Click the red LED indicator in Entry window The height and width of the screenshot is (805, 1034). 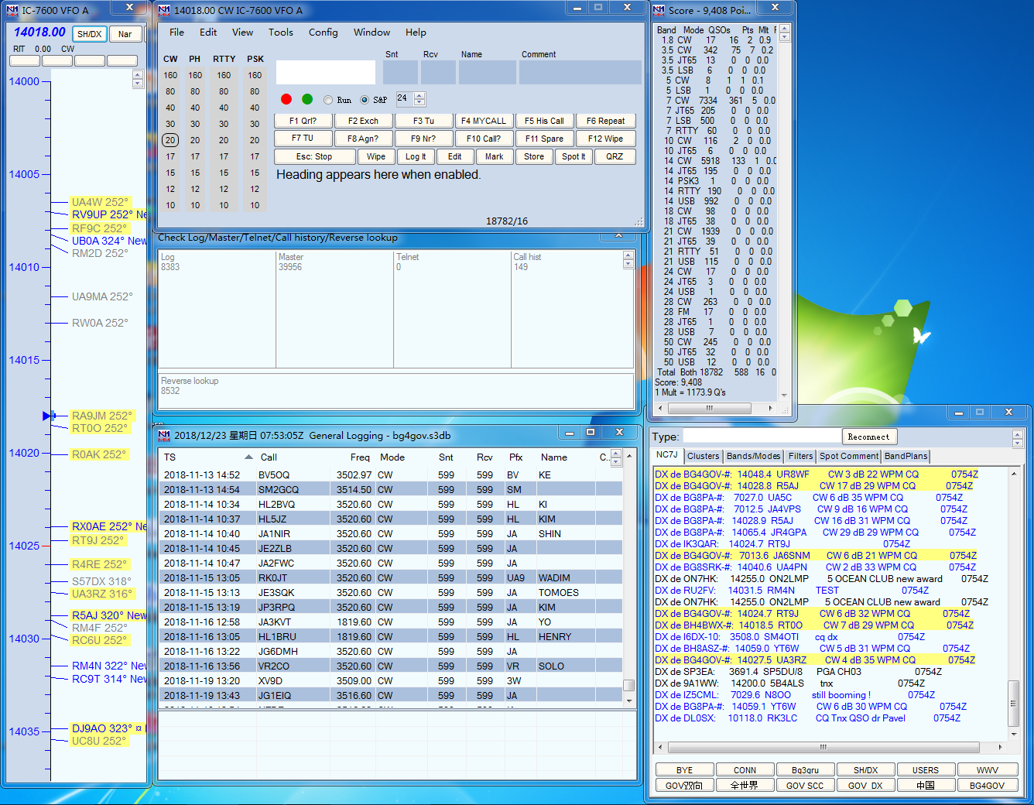286,99
